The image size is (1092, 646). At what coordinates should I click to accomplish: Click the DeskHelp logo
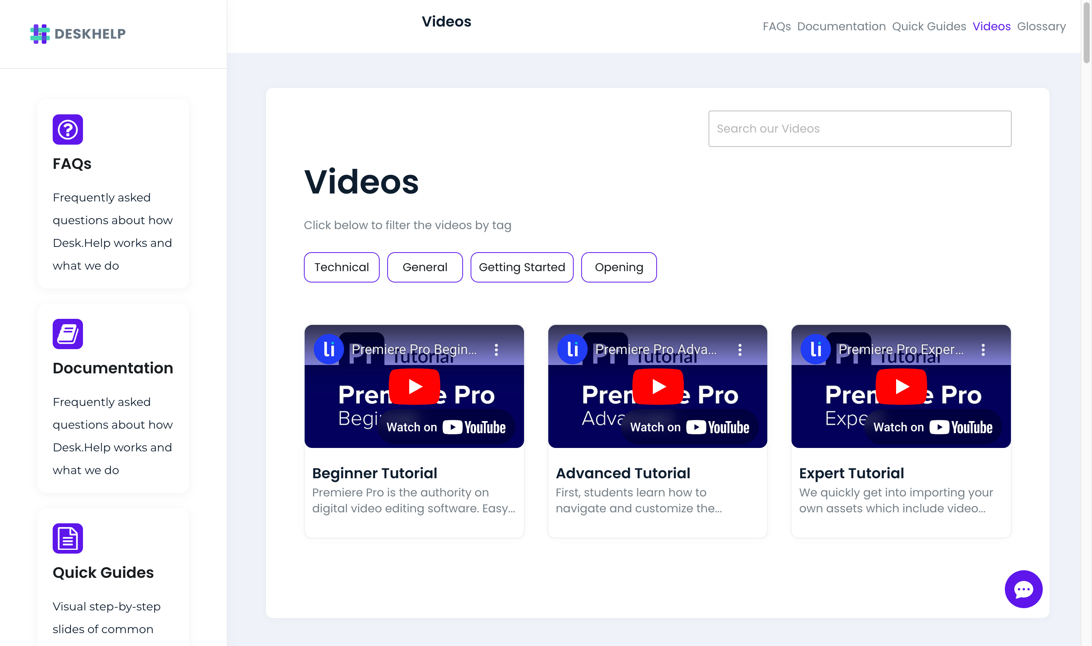78,34
